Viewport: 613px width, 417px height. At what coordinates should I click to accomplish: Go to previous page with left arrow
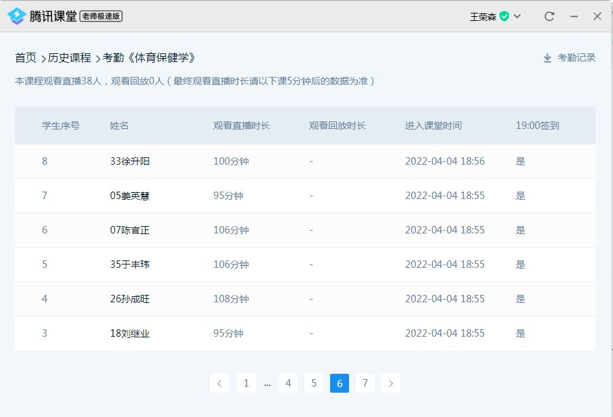click(x=219, y=383)
